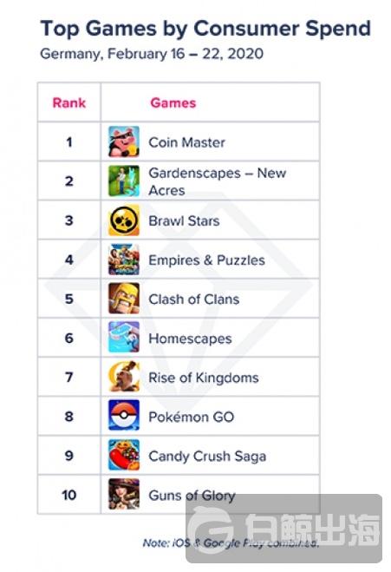The width and height of the screenshot is (391, 572).
Task: Open the Candy Crush Saga icon
Action: tap(124, 455)
